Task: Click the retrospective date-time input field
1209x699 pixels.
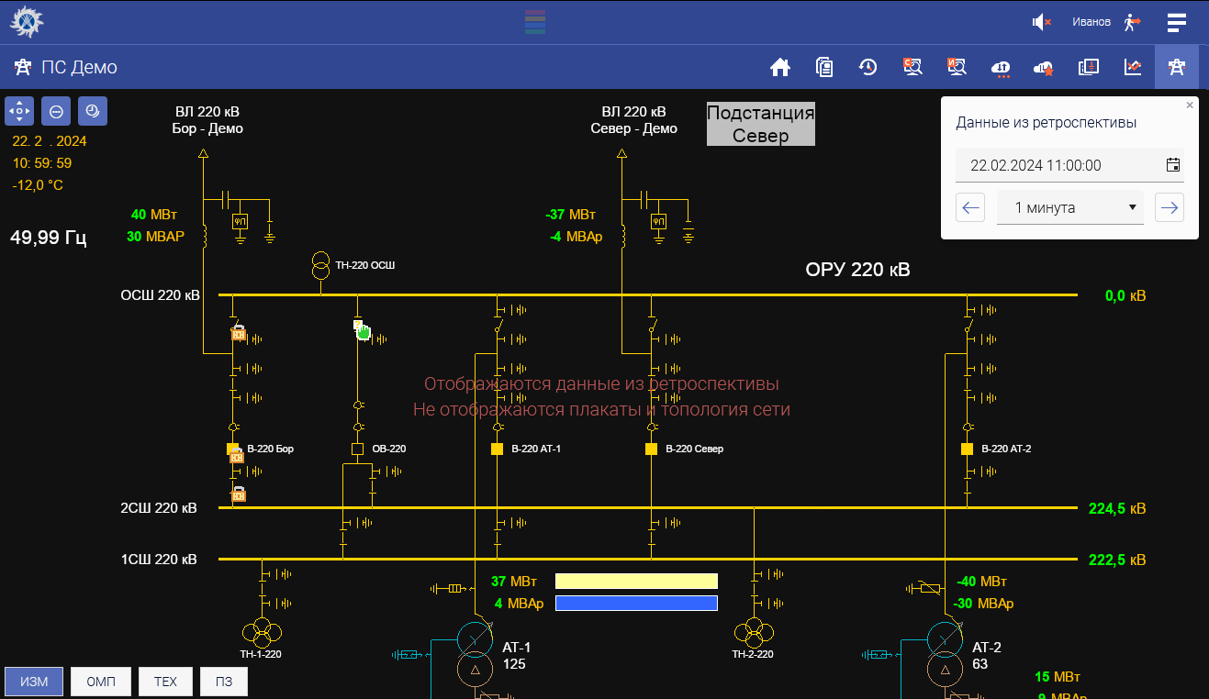Action: pyautogui.click(x=1056, y=165)
